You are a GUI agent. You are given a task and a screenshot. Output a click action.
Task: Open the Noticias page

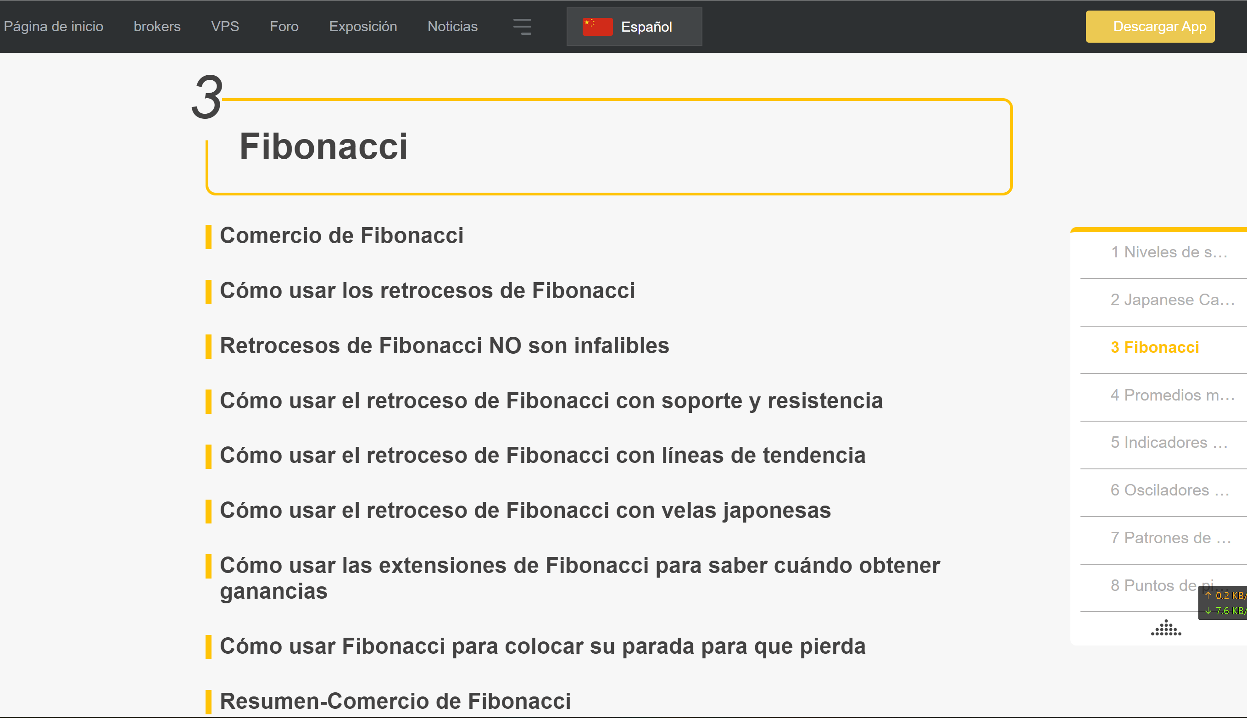(x=452, y=27)
